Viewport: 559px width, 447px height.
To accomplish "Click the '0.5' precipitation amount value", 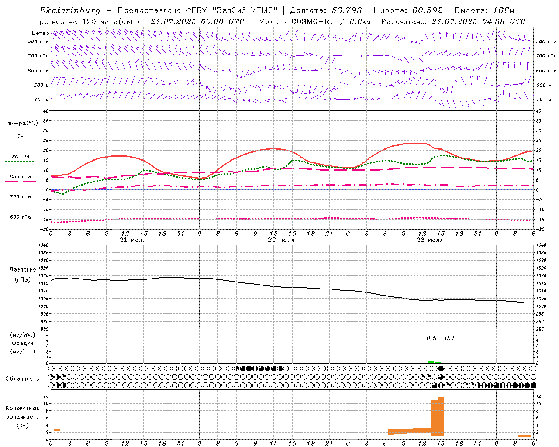I will coord(431,338).
